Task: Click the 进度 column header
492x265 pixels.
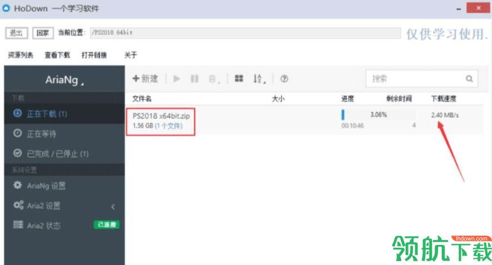Action: [348, 99]
